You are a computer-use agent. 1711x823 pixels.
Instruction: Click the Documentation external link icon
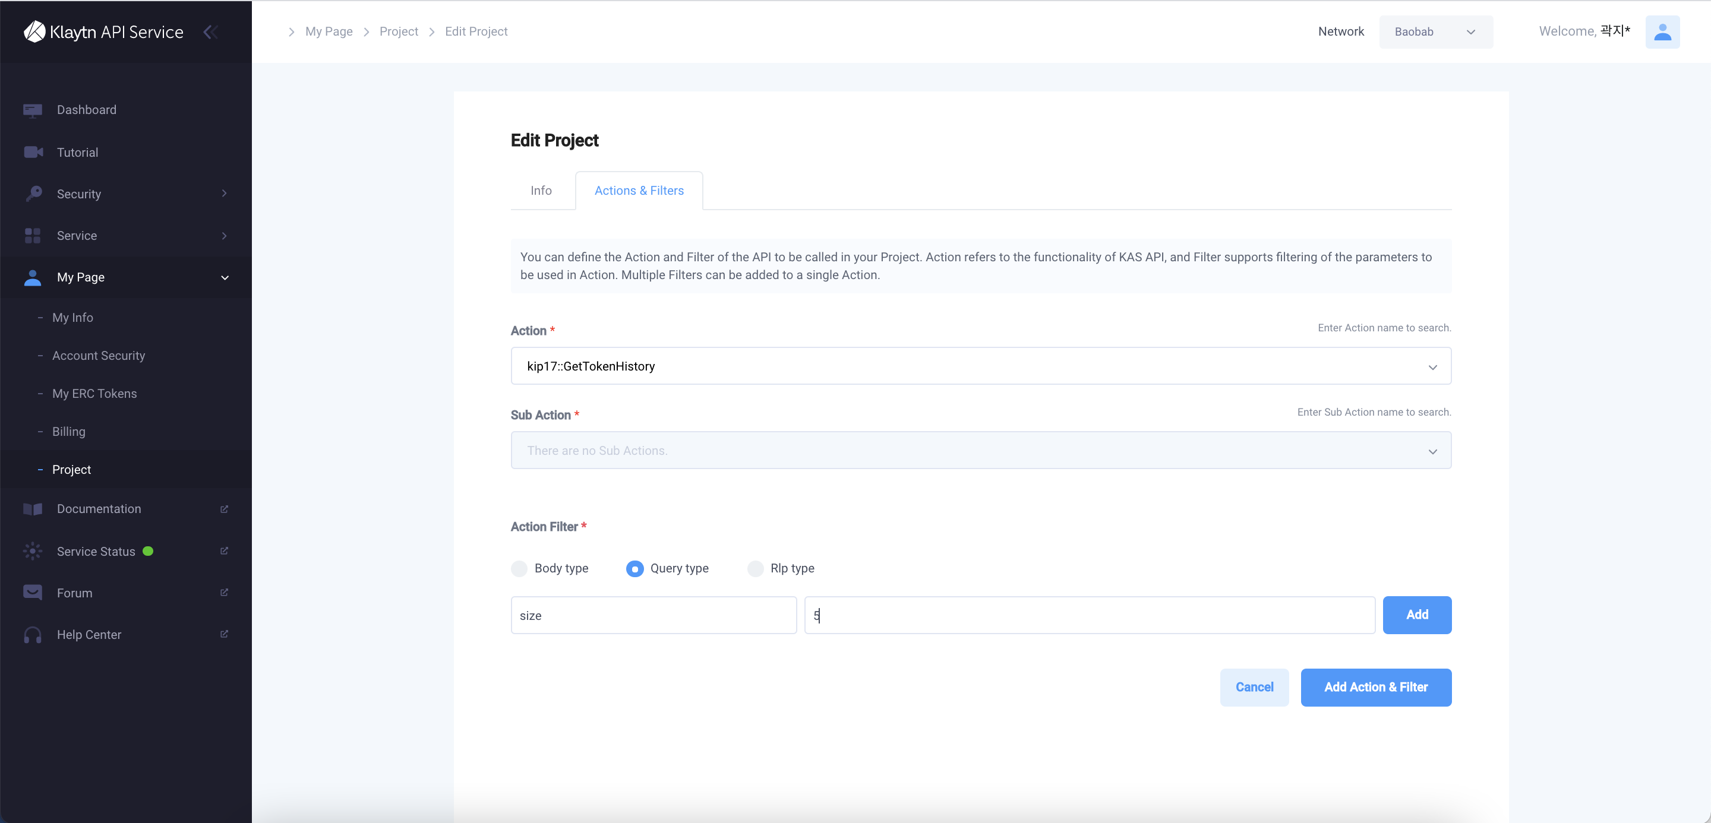(226, 509)
